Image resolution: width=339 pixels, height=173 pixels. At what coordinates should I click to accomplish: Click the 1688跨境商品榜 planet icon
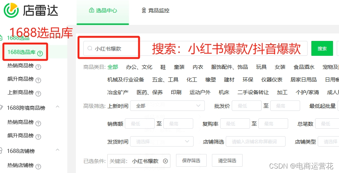[1, 108]
